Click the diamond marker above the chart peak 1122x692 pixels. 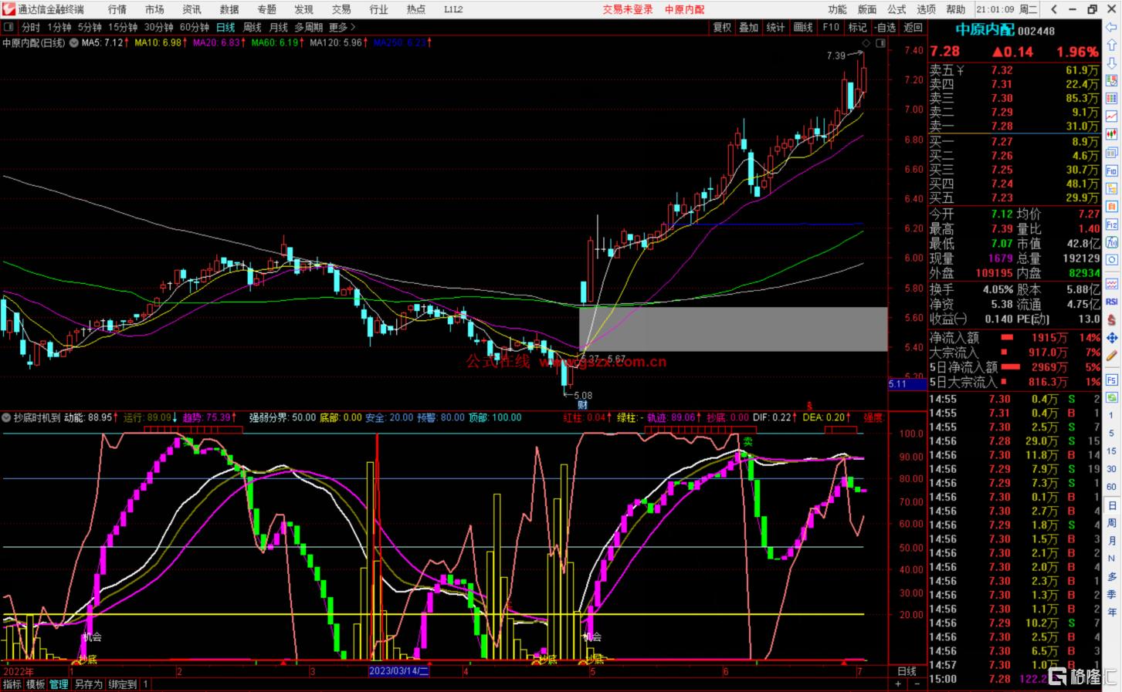(x=866, y=43)
